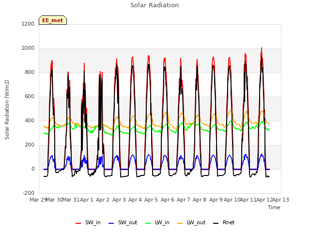Image resolution: width=310 pixels, height=232 pixels.
Task: Click the Apr 3 x-axis tick label
Action: pos(119,200)
